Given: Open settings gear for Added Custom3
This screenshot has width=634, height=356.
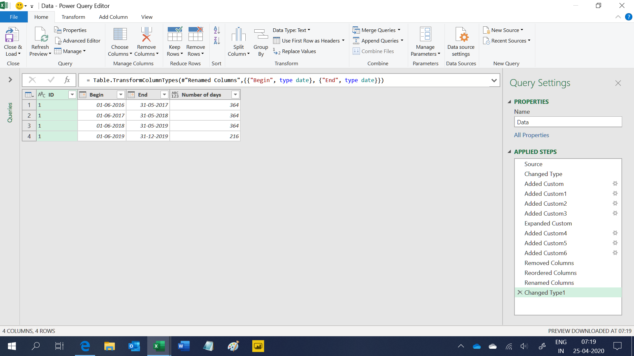Looking at the screenshot, I should pyautogui.click(x=615, y=213).
